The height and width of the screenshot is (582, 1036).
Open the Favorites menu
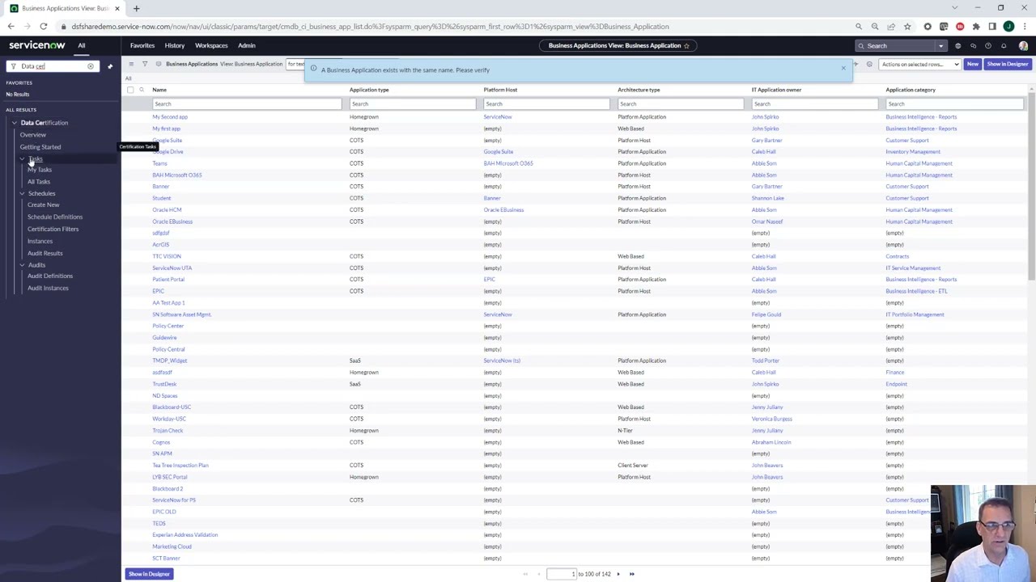142,45
